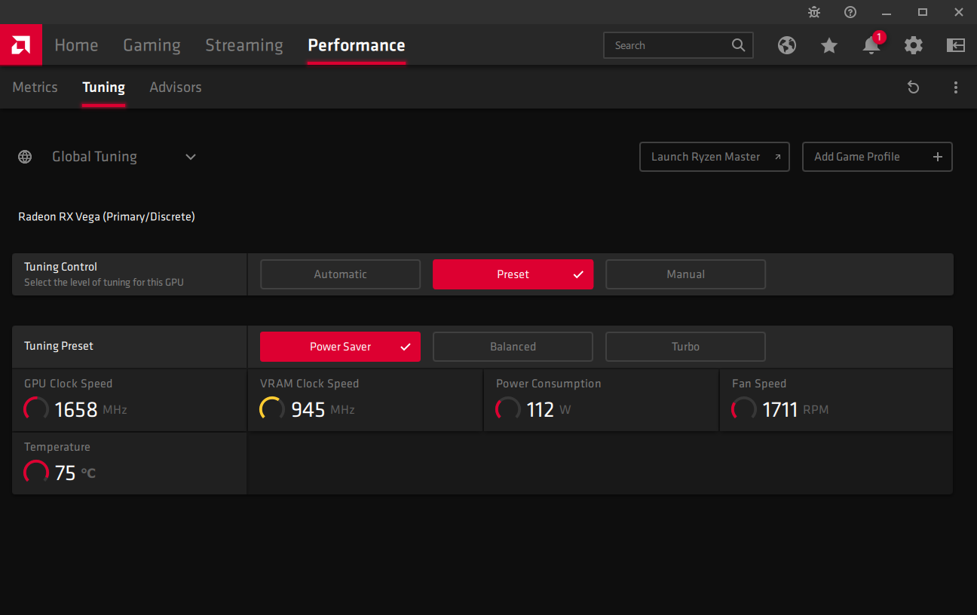Open the favorites star icon

click(829, 45)
